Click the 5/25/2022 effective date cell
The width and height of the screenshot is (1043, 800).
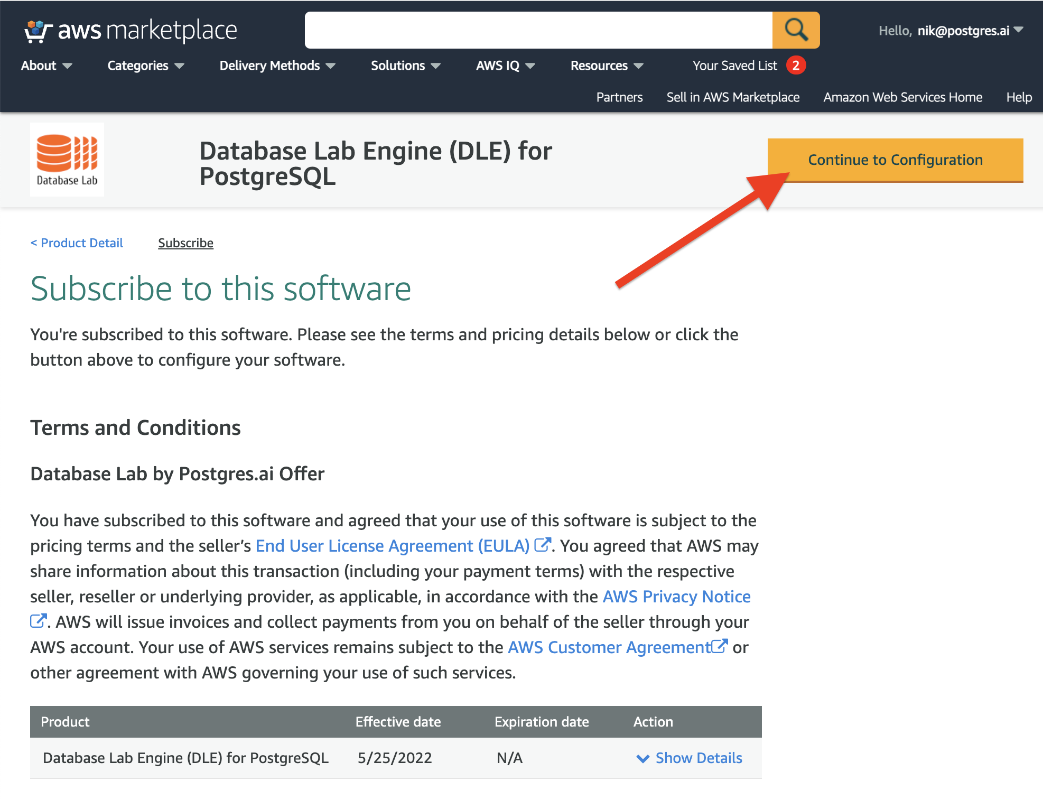pyautogui.click(x=395, y=758)
